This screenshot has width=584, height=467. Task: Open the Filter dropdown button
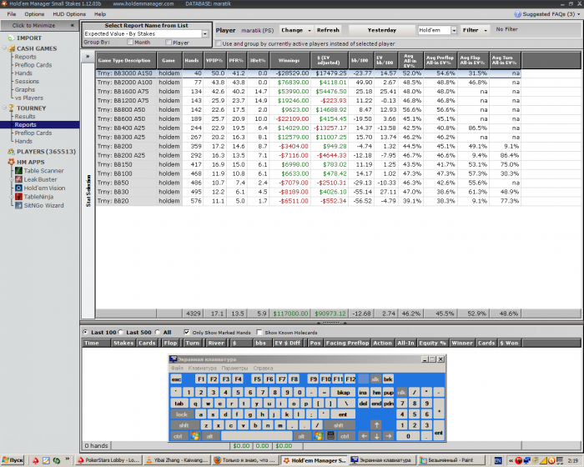(x=474, y=30)
